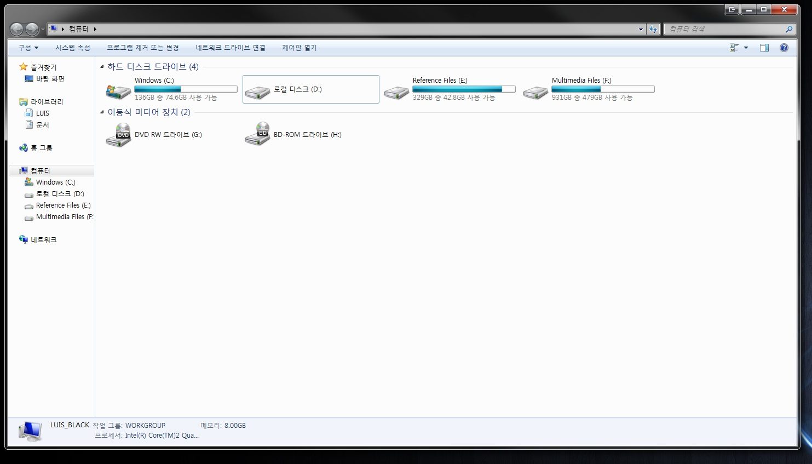The height and width of the screenshot is (464, 812).
Task: Select the 로컬 디스크 (D:) drive icon
Action: point(257,91)
